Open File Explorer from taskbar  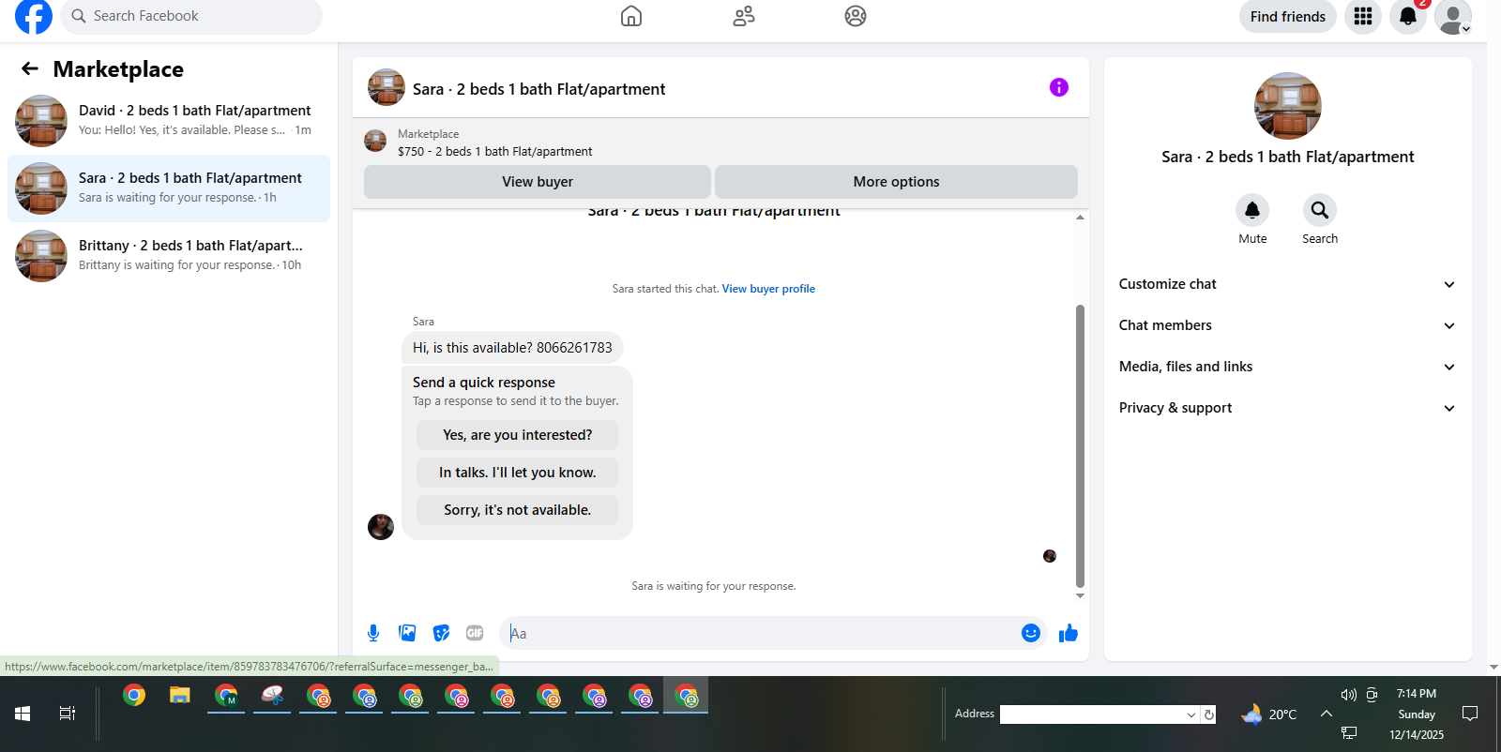coord(180,696)
